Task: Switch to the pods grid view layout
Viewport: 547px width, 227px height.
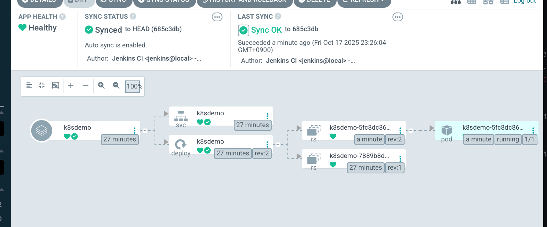Action: tap(472, 1)
